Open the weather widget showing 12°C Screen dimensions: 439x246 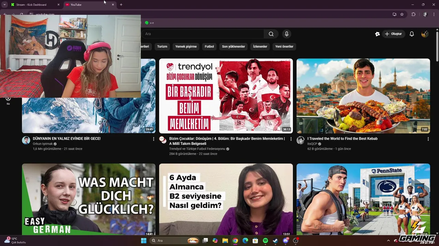(x=15, y=241)
